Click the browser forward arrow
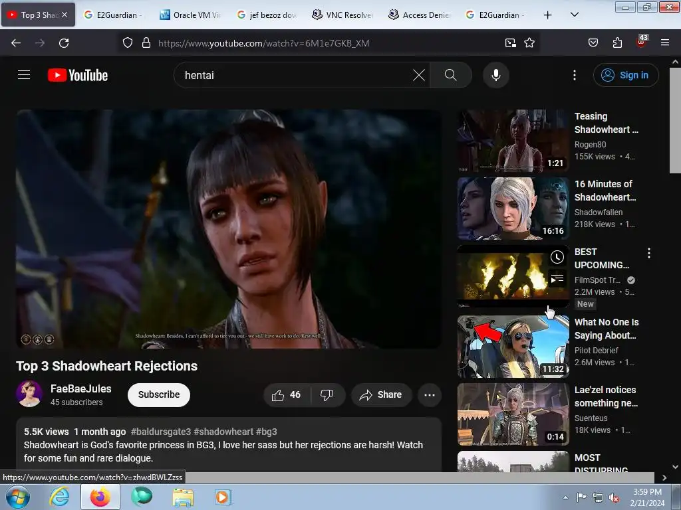The image size is (681, 510). coord(40,43)
